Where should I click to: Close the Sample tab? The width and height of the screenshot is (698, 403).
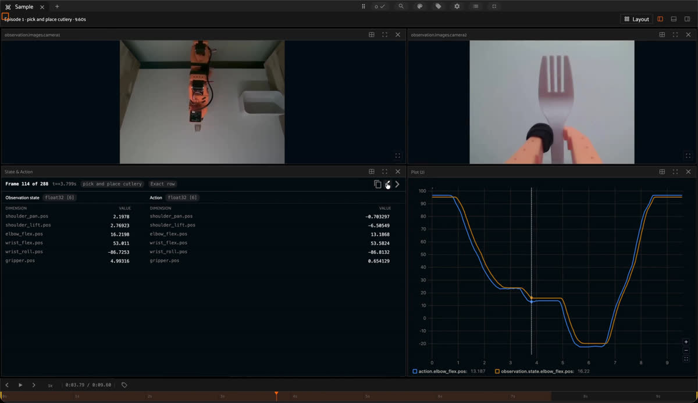[42, 7]
